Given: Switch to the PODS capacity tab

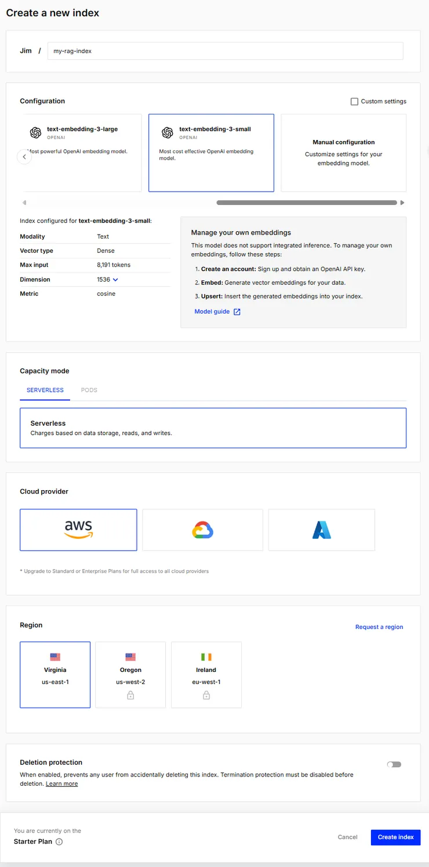Looking at the screenshot, I should coord(89,390).
